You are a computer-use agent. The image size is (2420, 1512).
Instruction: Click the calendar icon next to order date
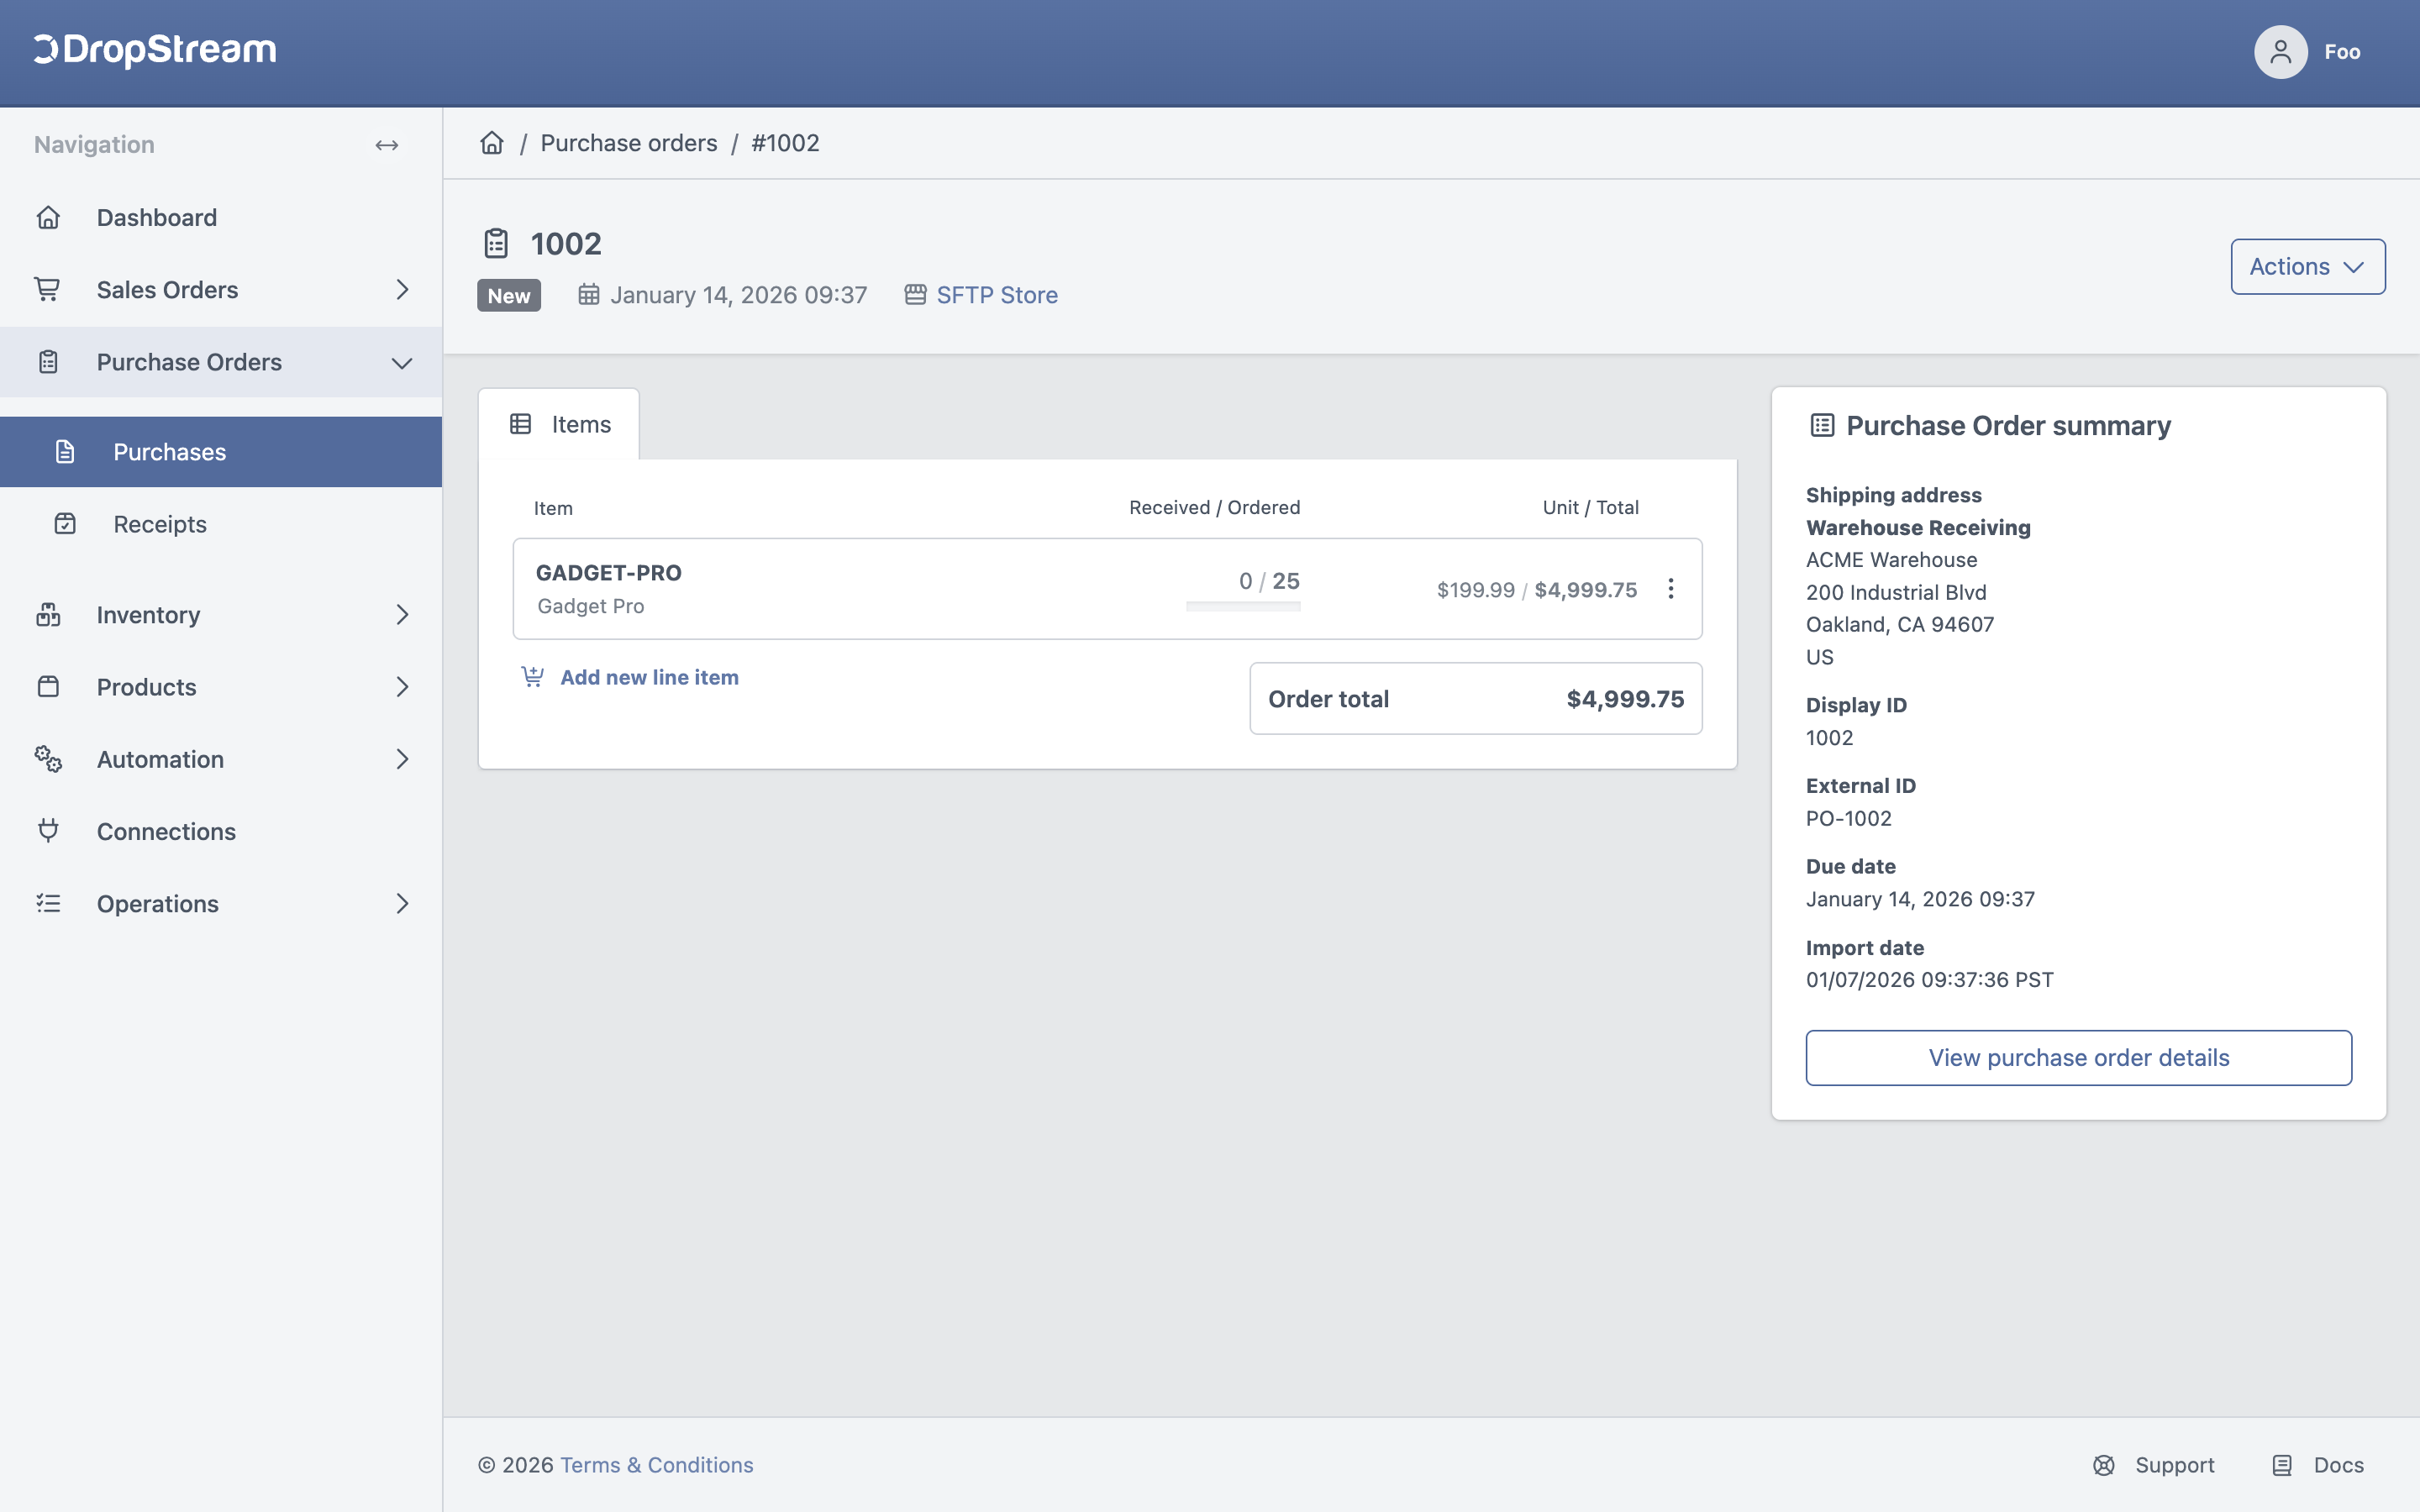tap(589, 295)
